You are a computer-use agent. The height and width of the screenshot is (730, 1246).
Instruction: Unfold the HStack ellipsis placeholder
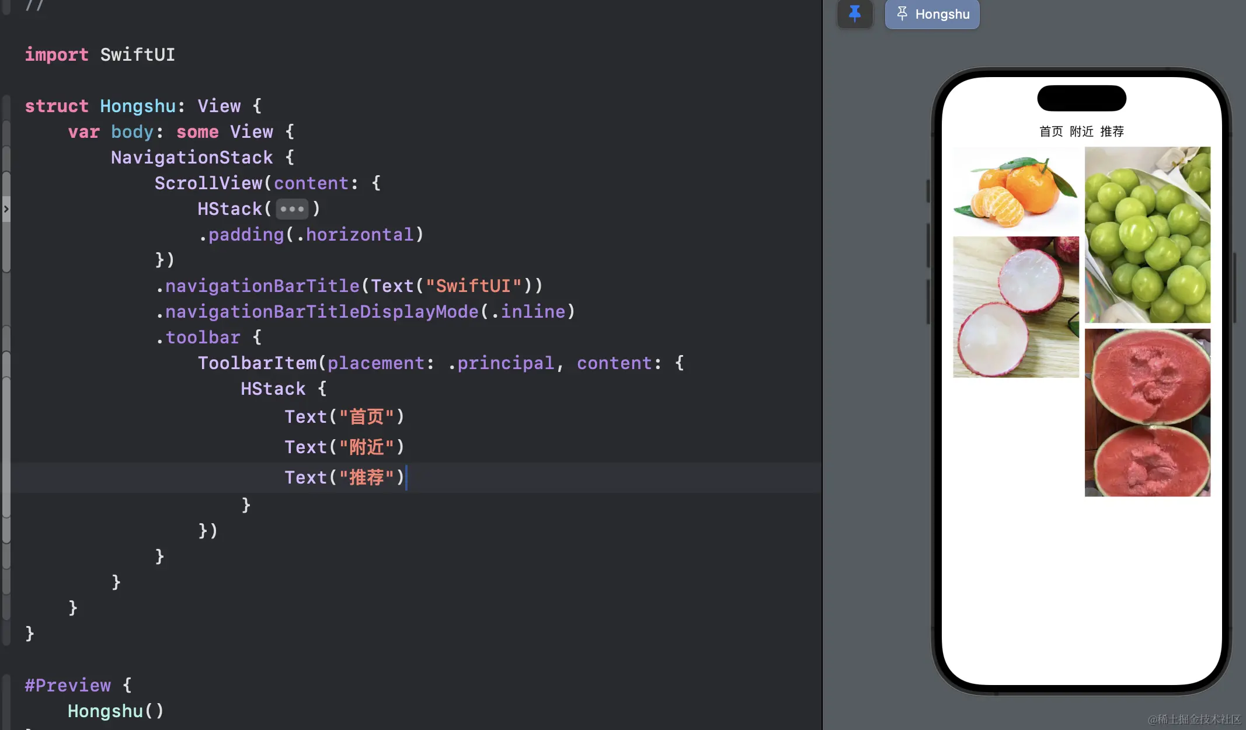tap(291, 209)
